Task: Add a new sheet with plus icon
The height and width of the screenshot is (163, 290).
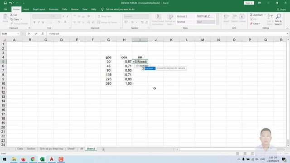Action: click(x=103, y=149)
